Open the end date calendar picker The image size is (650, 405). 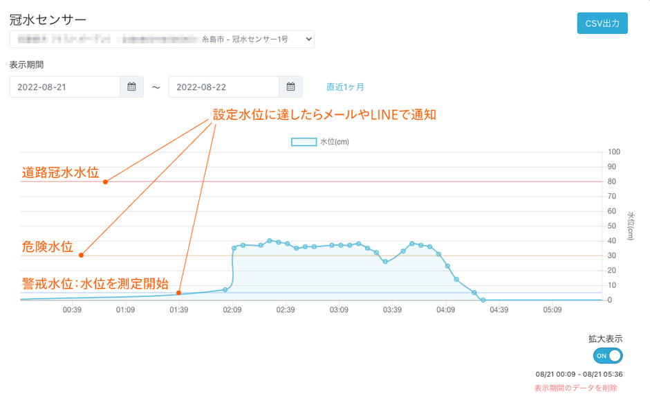tap(290, 87)
